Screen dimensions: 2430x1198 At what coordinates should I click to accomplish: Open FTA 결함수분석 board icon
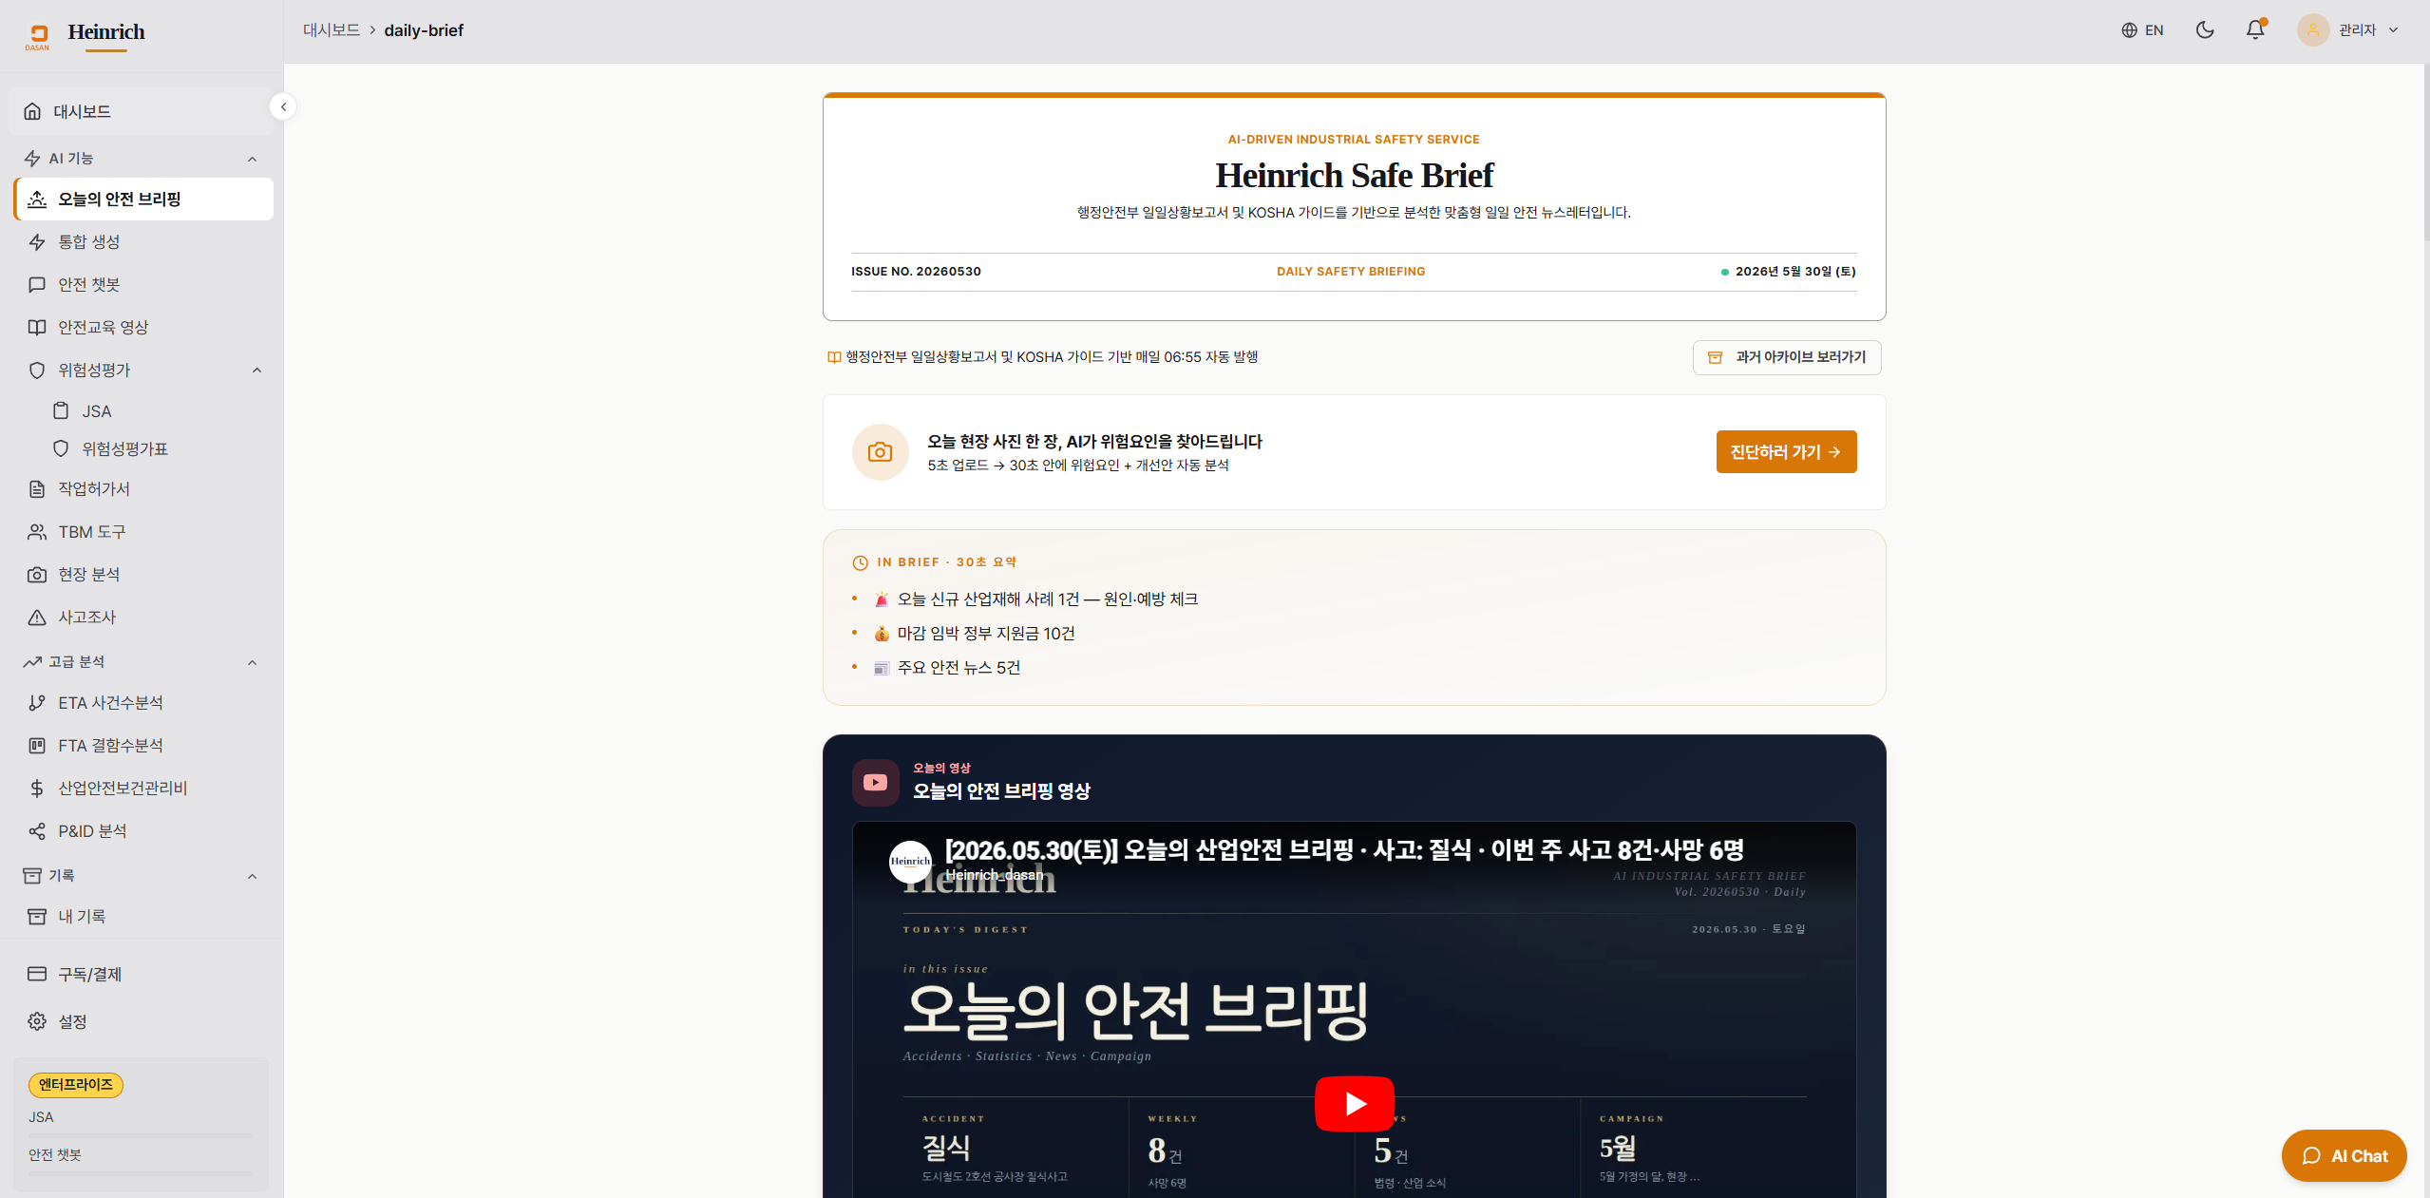point(37,745)
